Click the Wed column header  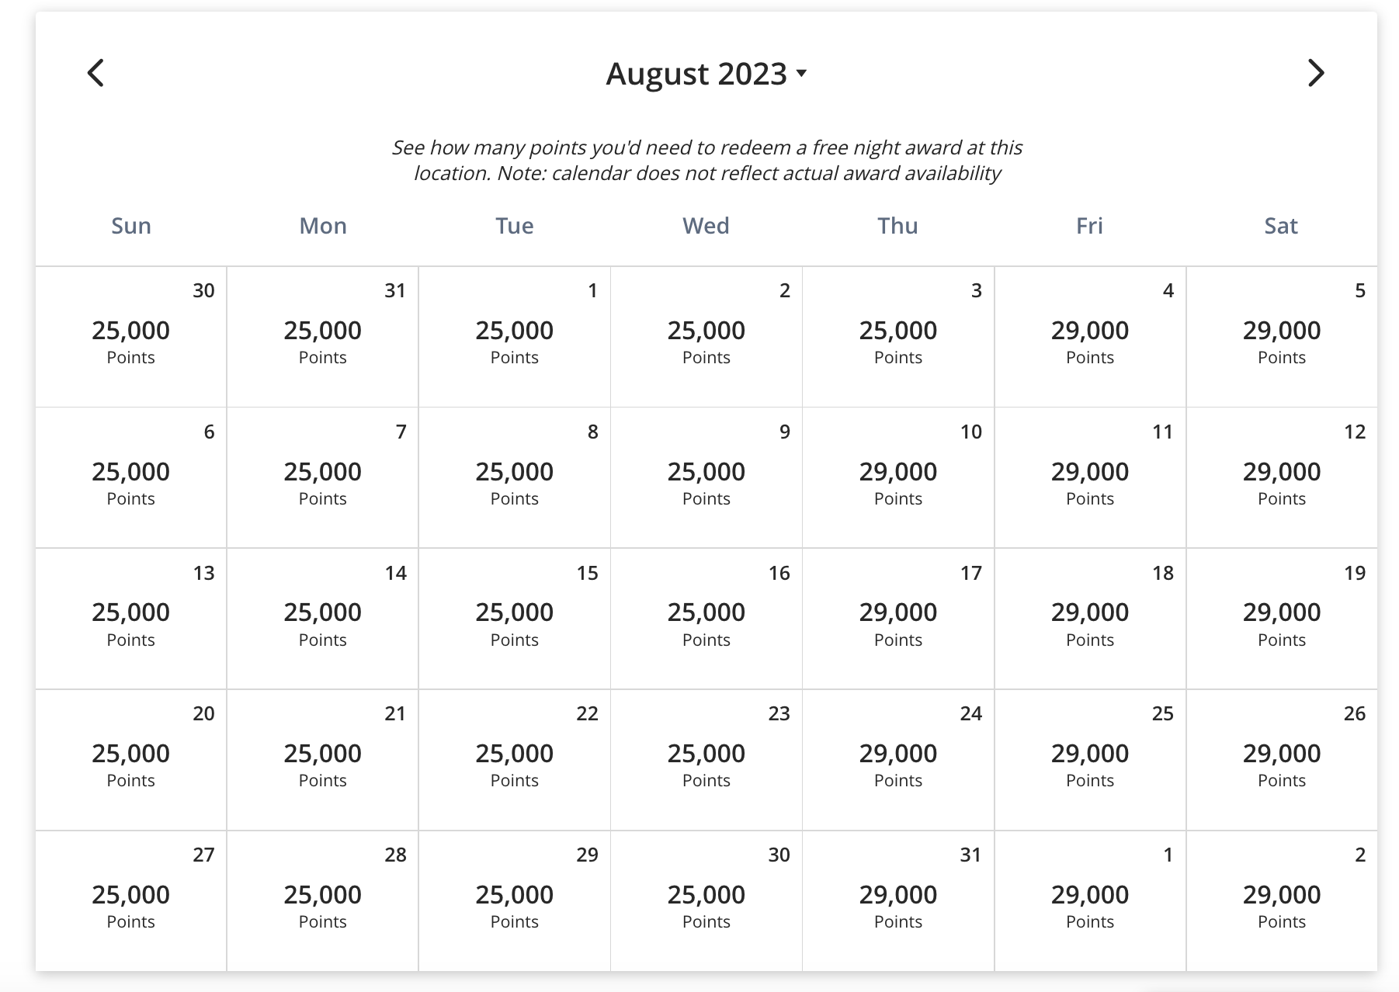[706, 226]
